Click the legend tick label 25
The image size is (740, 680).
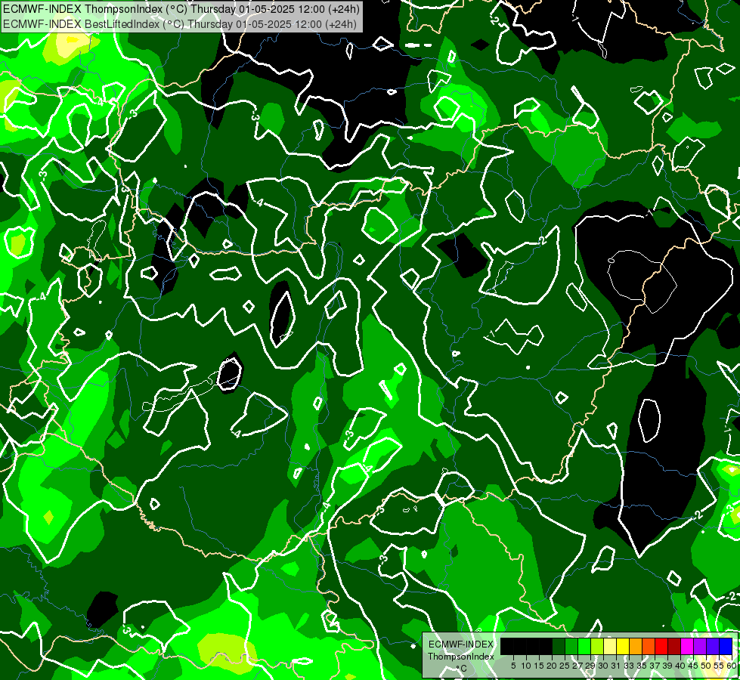tap(565, 666)
